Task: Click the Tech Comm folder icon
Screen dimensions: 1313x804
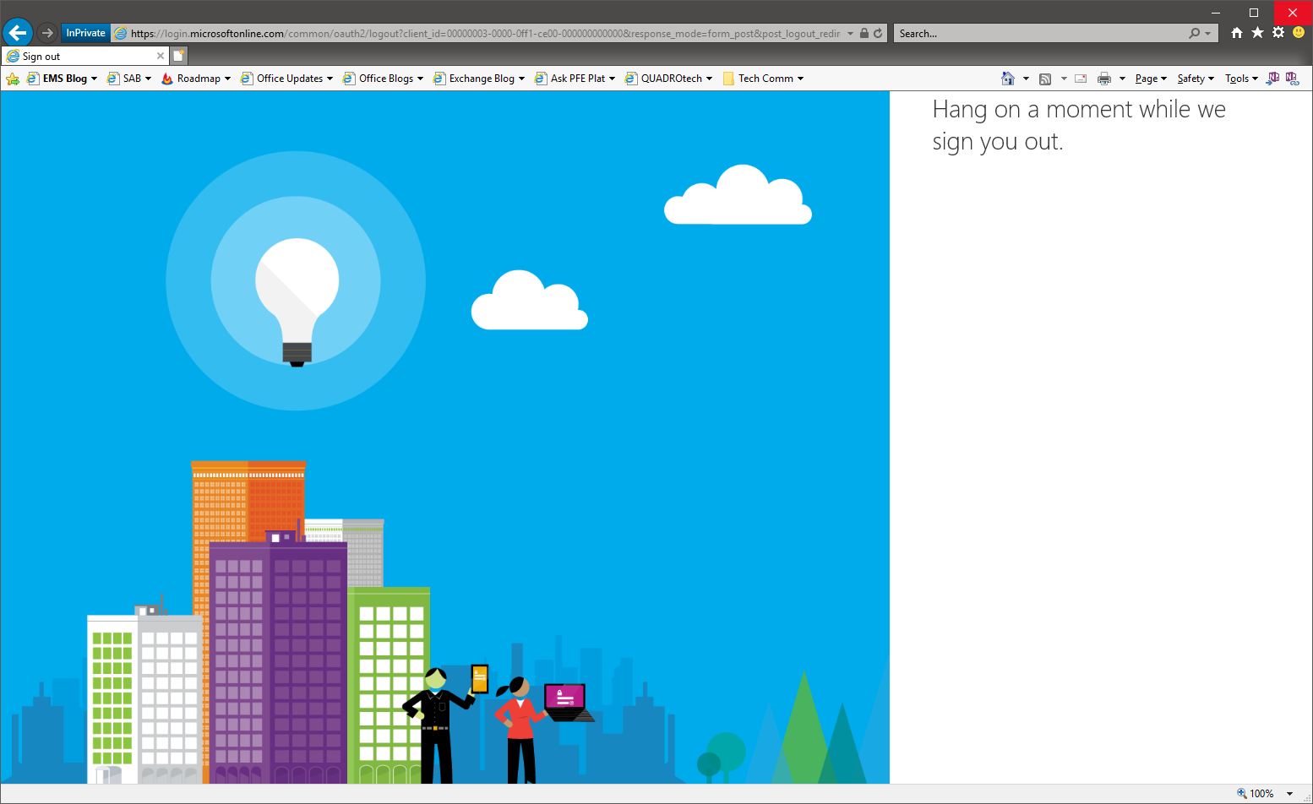Action: (728, 79)
